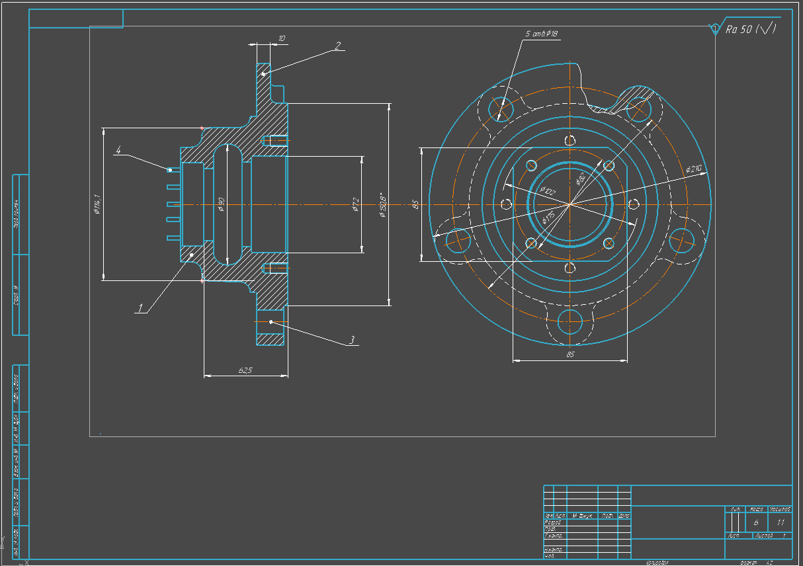Click the 10 flange thickness dimension

282,39
